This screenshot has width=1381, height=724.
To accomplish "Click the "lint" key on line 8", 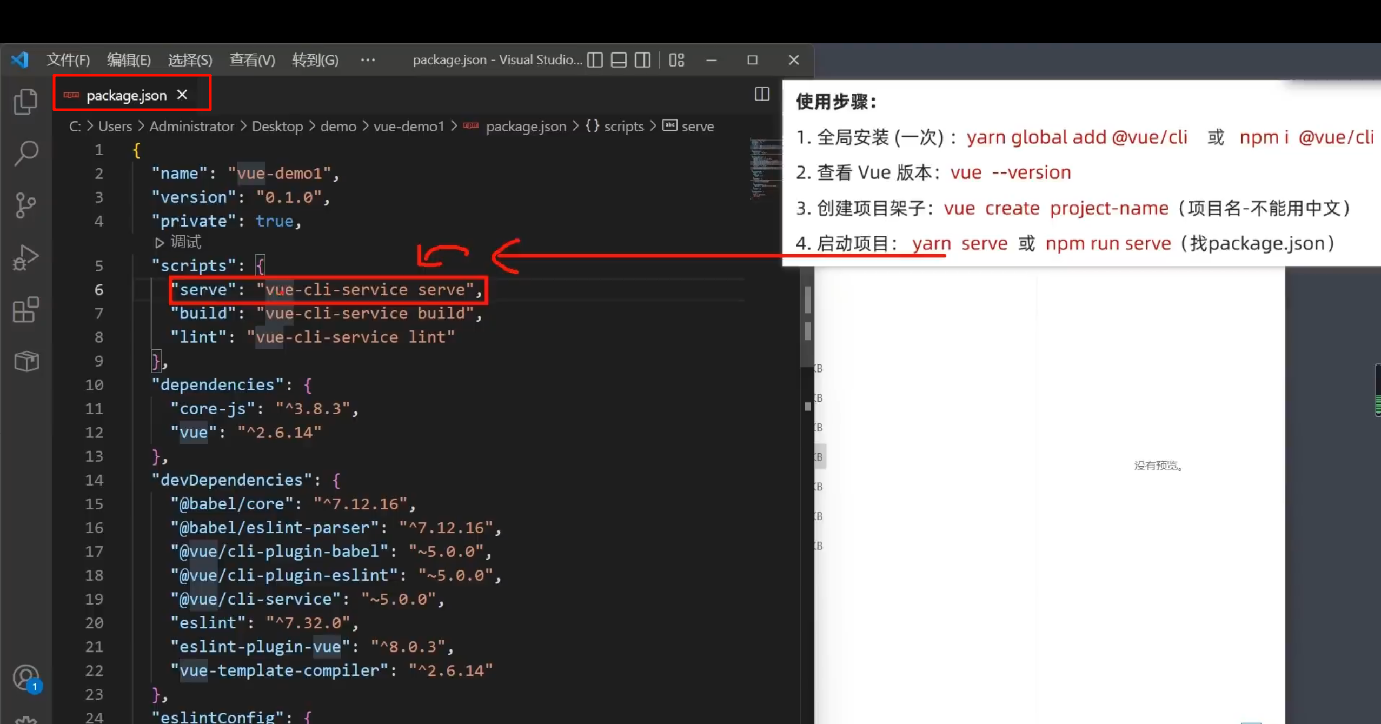I will coord(199,337).
